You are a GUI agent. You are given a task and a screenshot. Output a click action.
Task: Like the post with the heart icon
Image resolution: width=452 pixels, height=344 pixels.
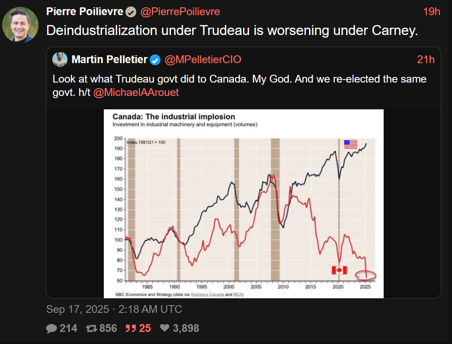pos(165,328)
